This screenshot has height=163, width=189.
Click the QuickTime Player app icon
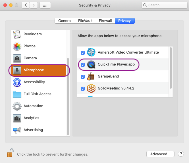tap(91, 64)
